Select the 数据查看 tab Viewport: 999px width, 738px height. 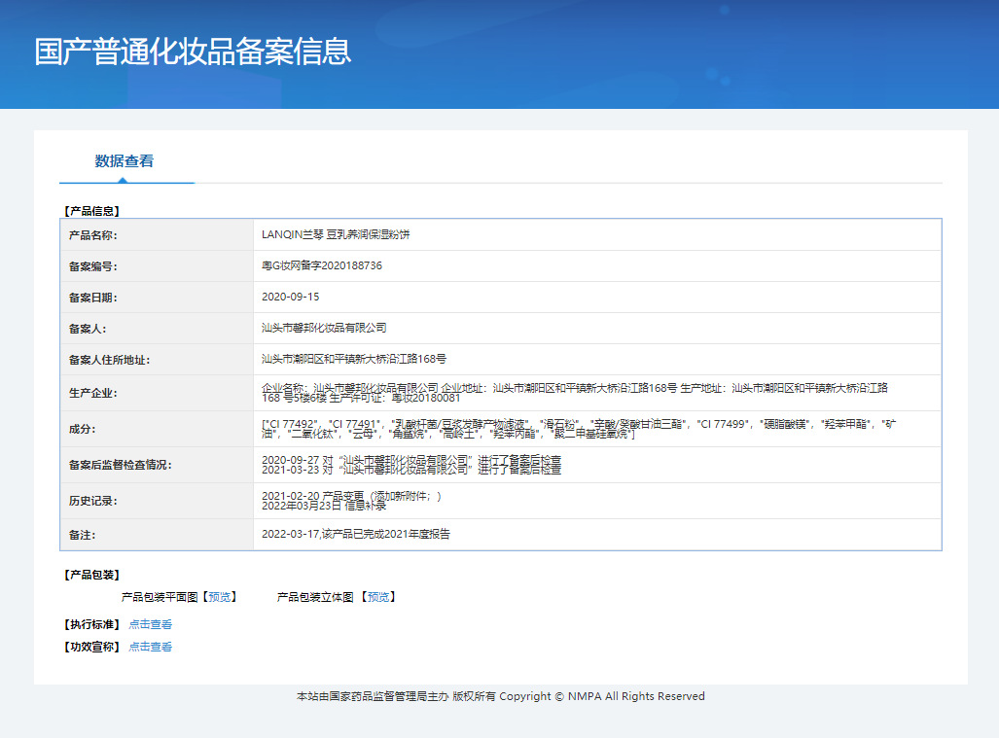coord(125,161)
